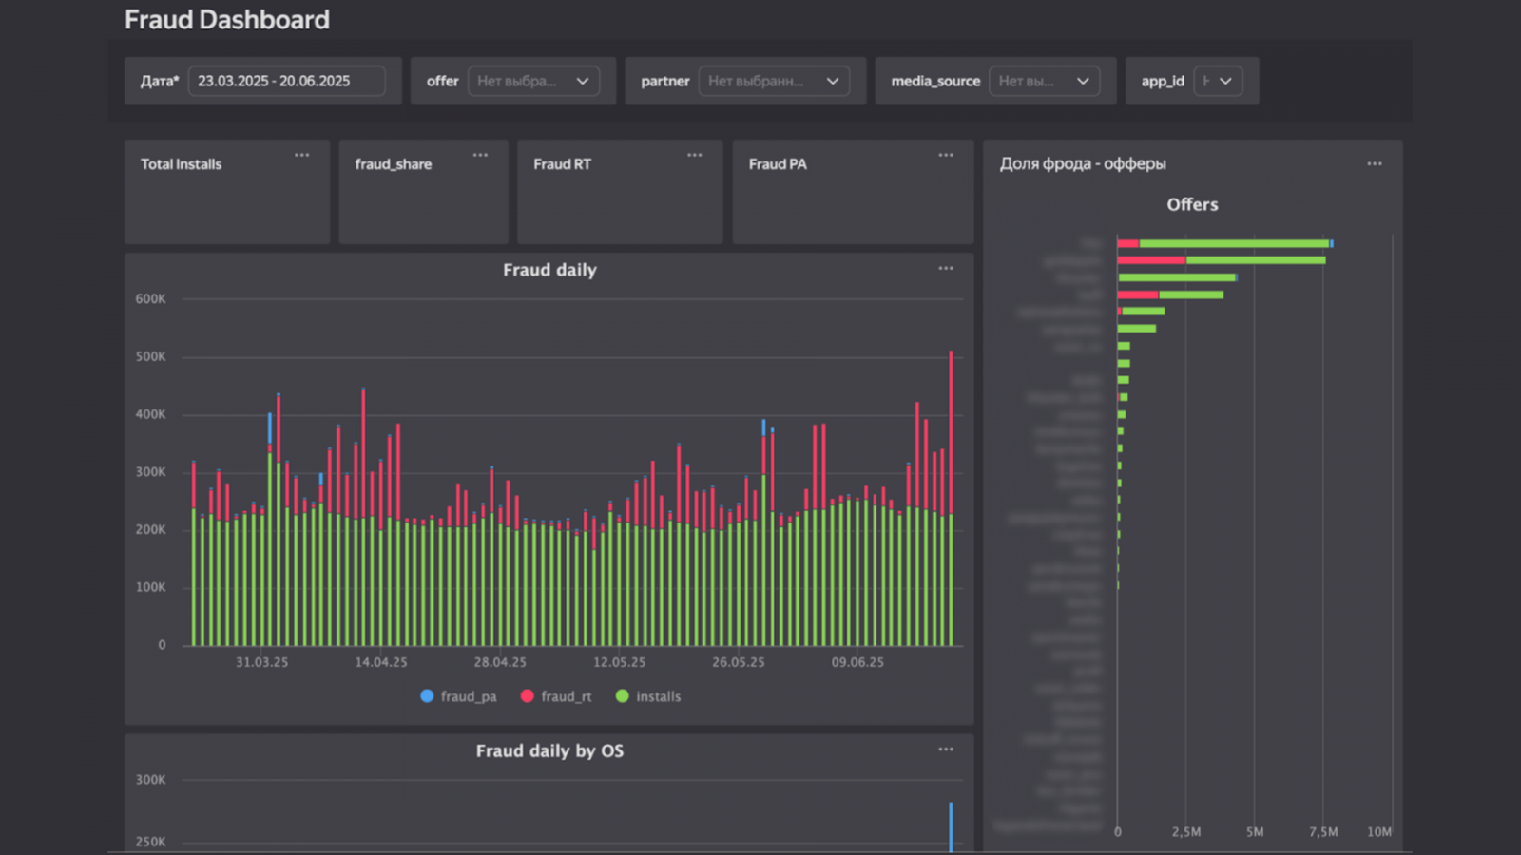Click the Fraud daily chart title
This screenshot has height=855, width=1521.
pyautogui.click(x=549, y=270)
